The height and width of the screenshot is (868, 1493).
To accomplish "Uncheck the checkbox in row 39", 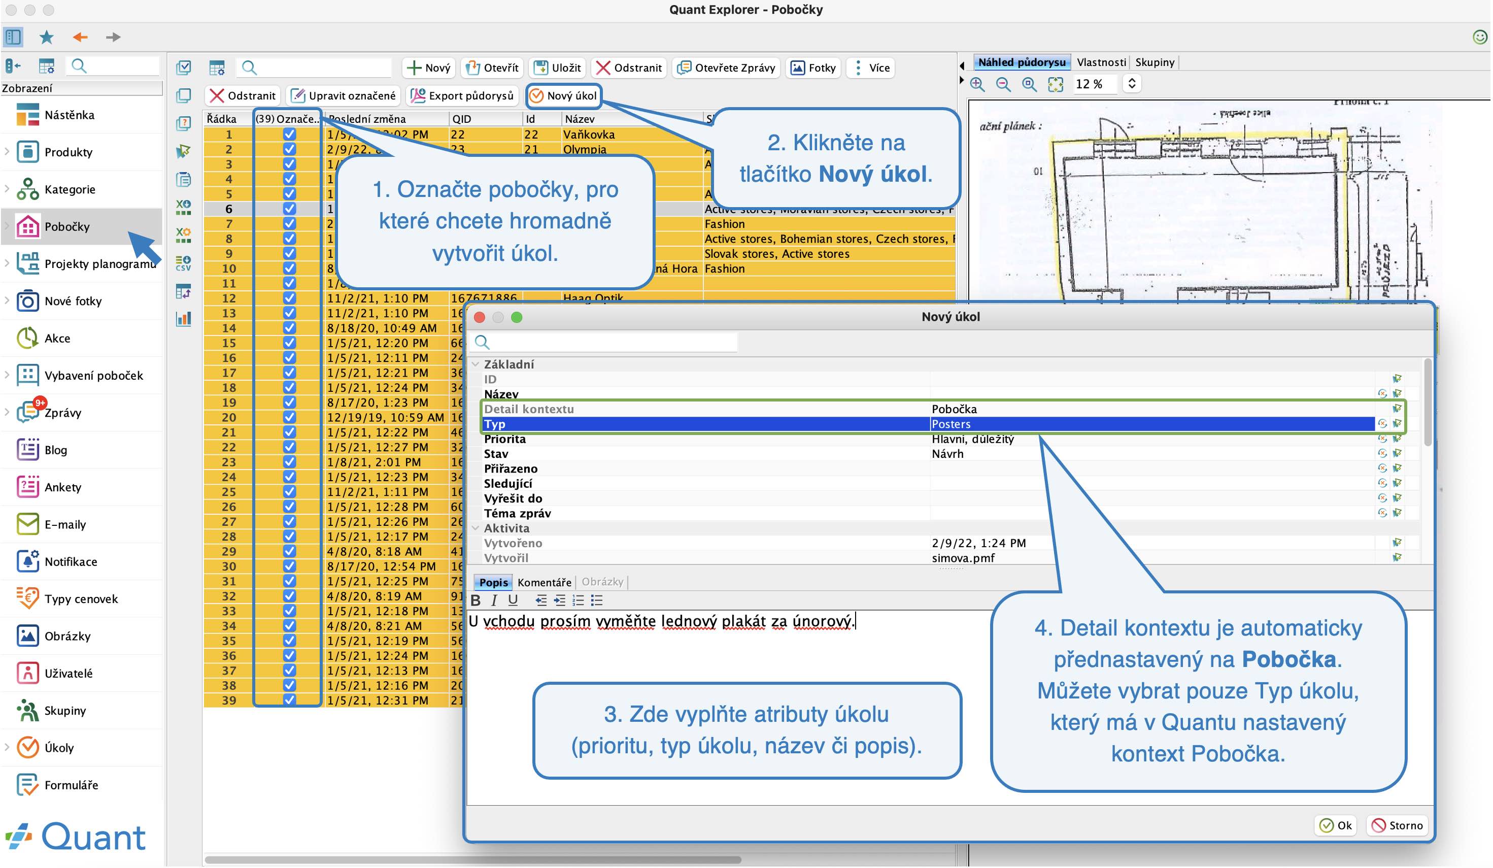I will 289,700.
